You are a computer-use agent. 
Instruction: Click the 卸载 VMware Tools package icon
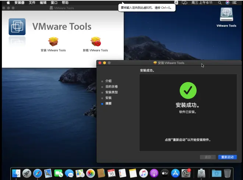96,42
